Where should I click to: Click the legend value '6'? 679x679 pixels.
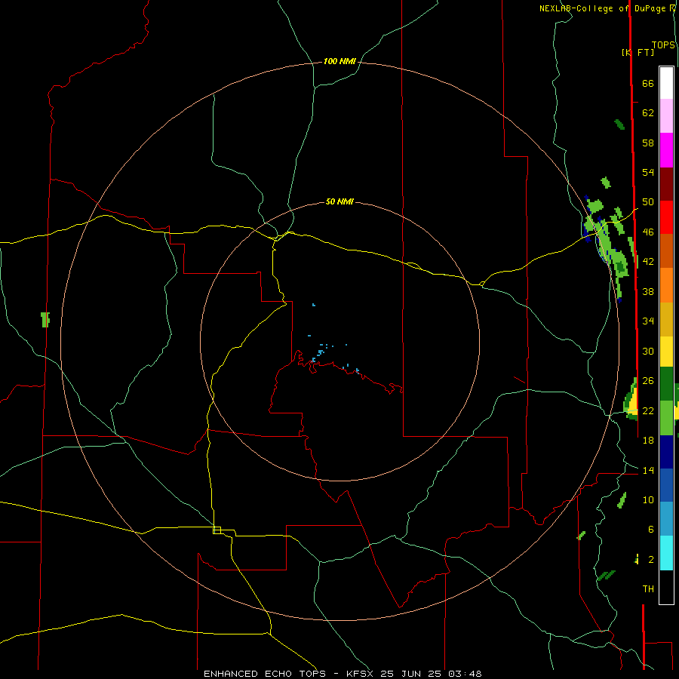(650, 530)
